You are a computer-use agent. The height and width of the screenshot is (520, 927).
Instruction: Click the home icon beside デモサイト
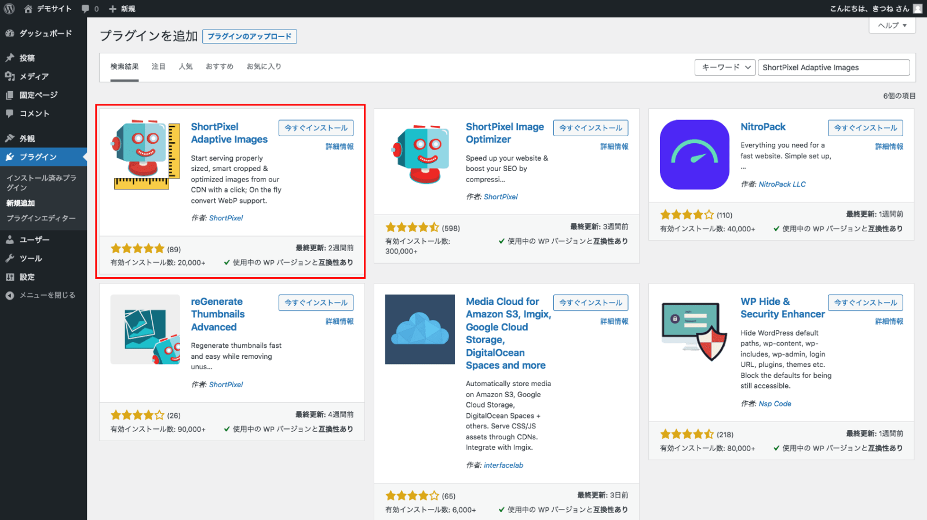click(28, 9)
